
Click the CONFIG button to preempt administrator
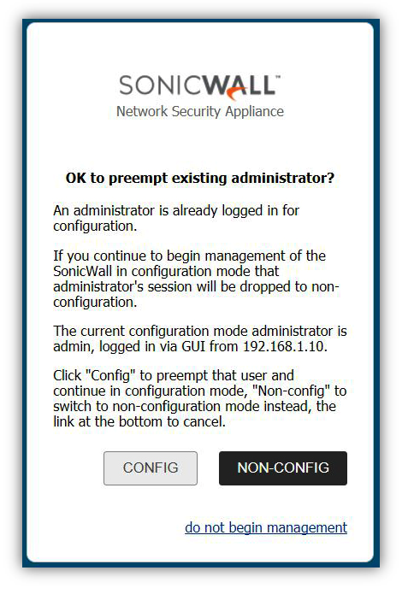(151, 468)
